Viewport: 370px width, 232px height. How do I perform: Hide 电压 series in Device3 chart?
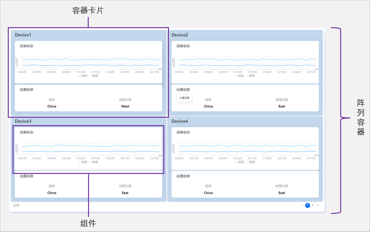[83, 162]
